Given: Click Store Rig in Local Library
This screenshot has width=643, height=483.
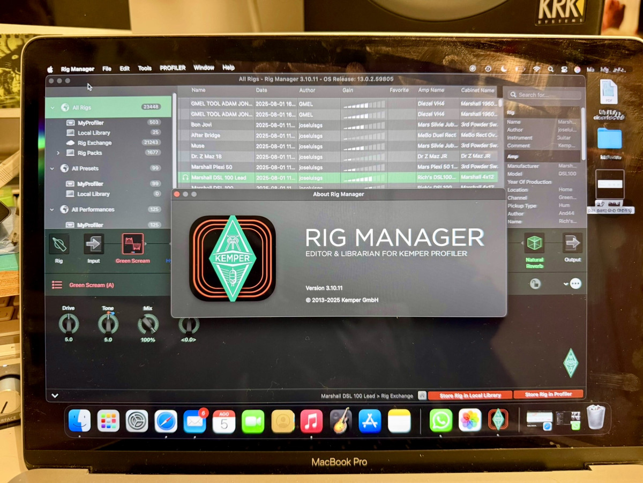Looking at the screenshot, I should (x=470, y=396).
